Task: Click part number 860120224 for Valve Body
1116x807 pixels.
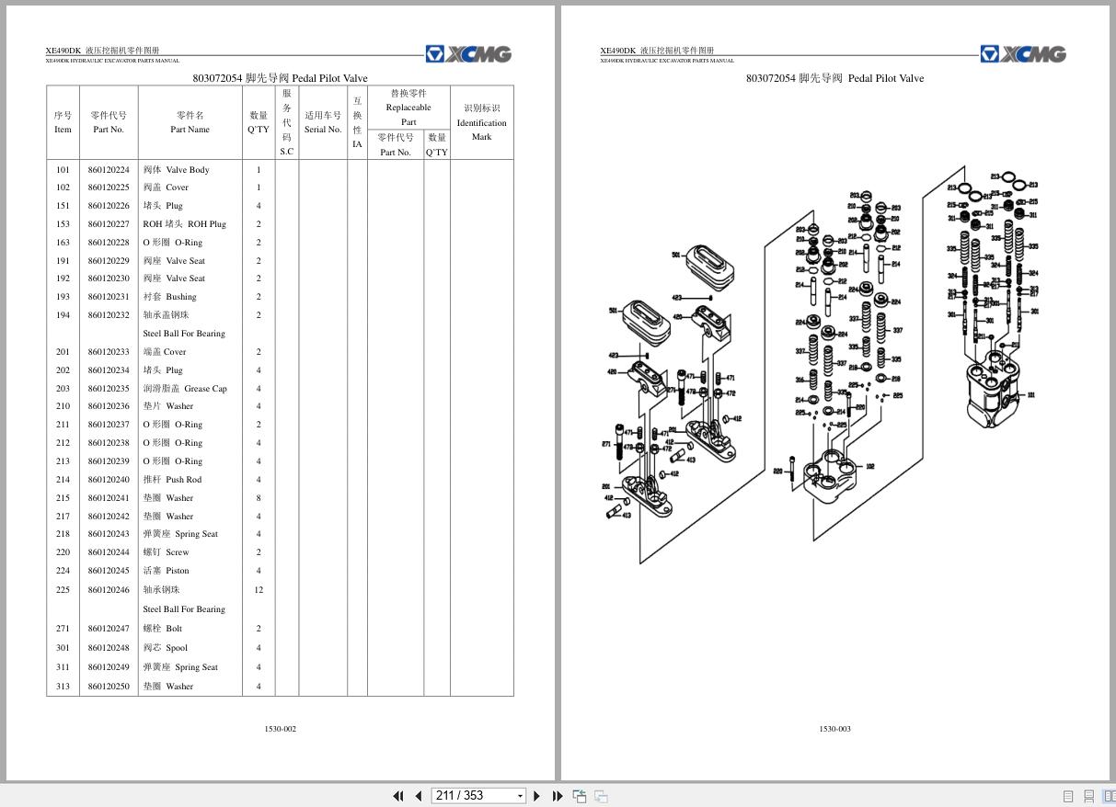Action: [109, 170]
